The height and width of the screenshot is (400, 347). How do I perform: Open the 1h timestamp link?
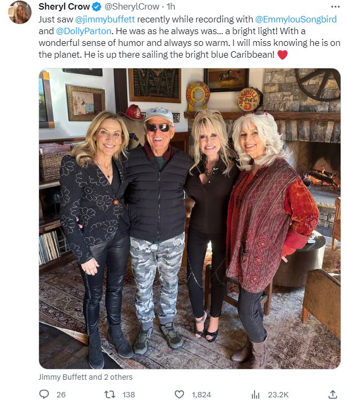click(x=171, y=6)
